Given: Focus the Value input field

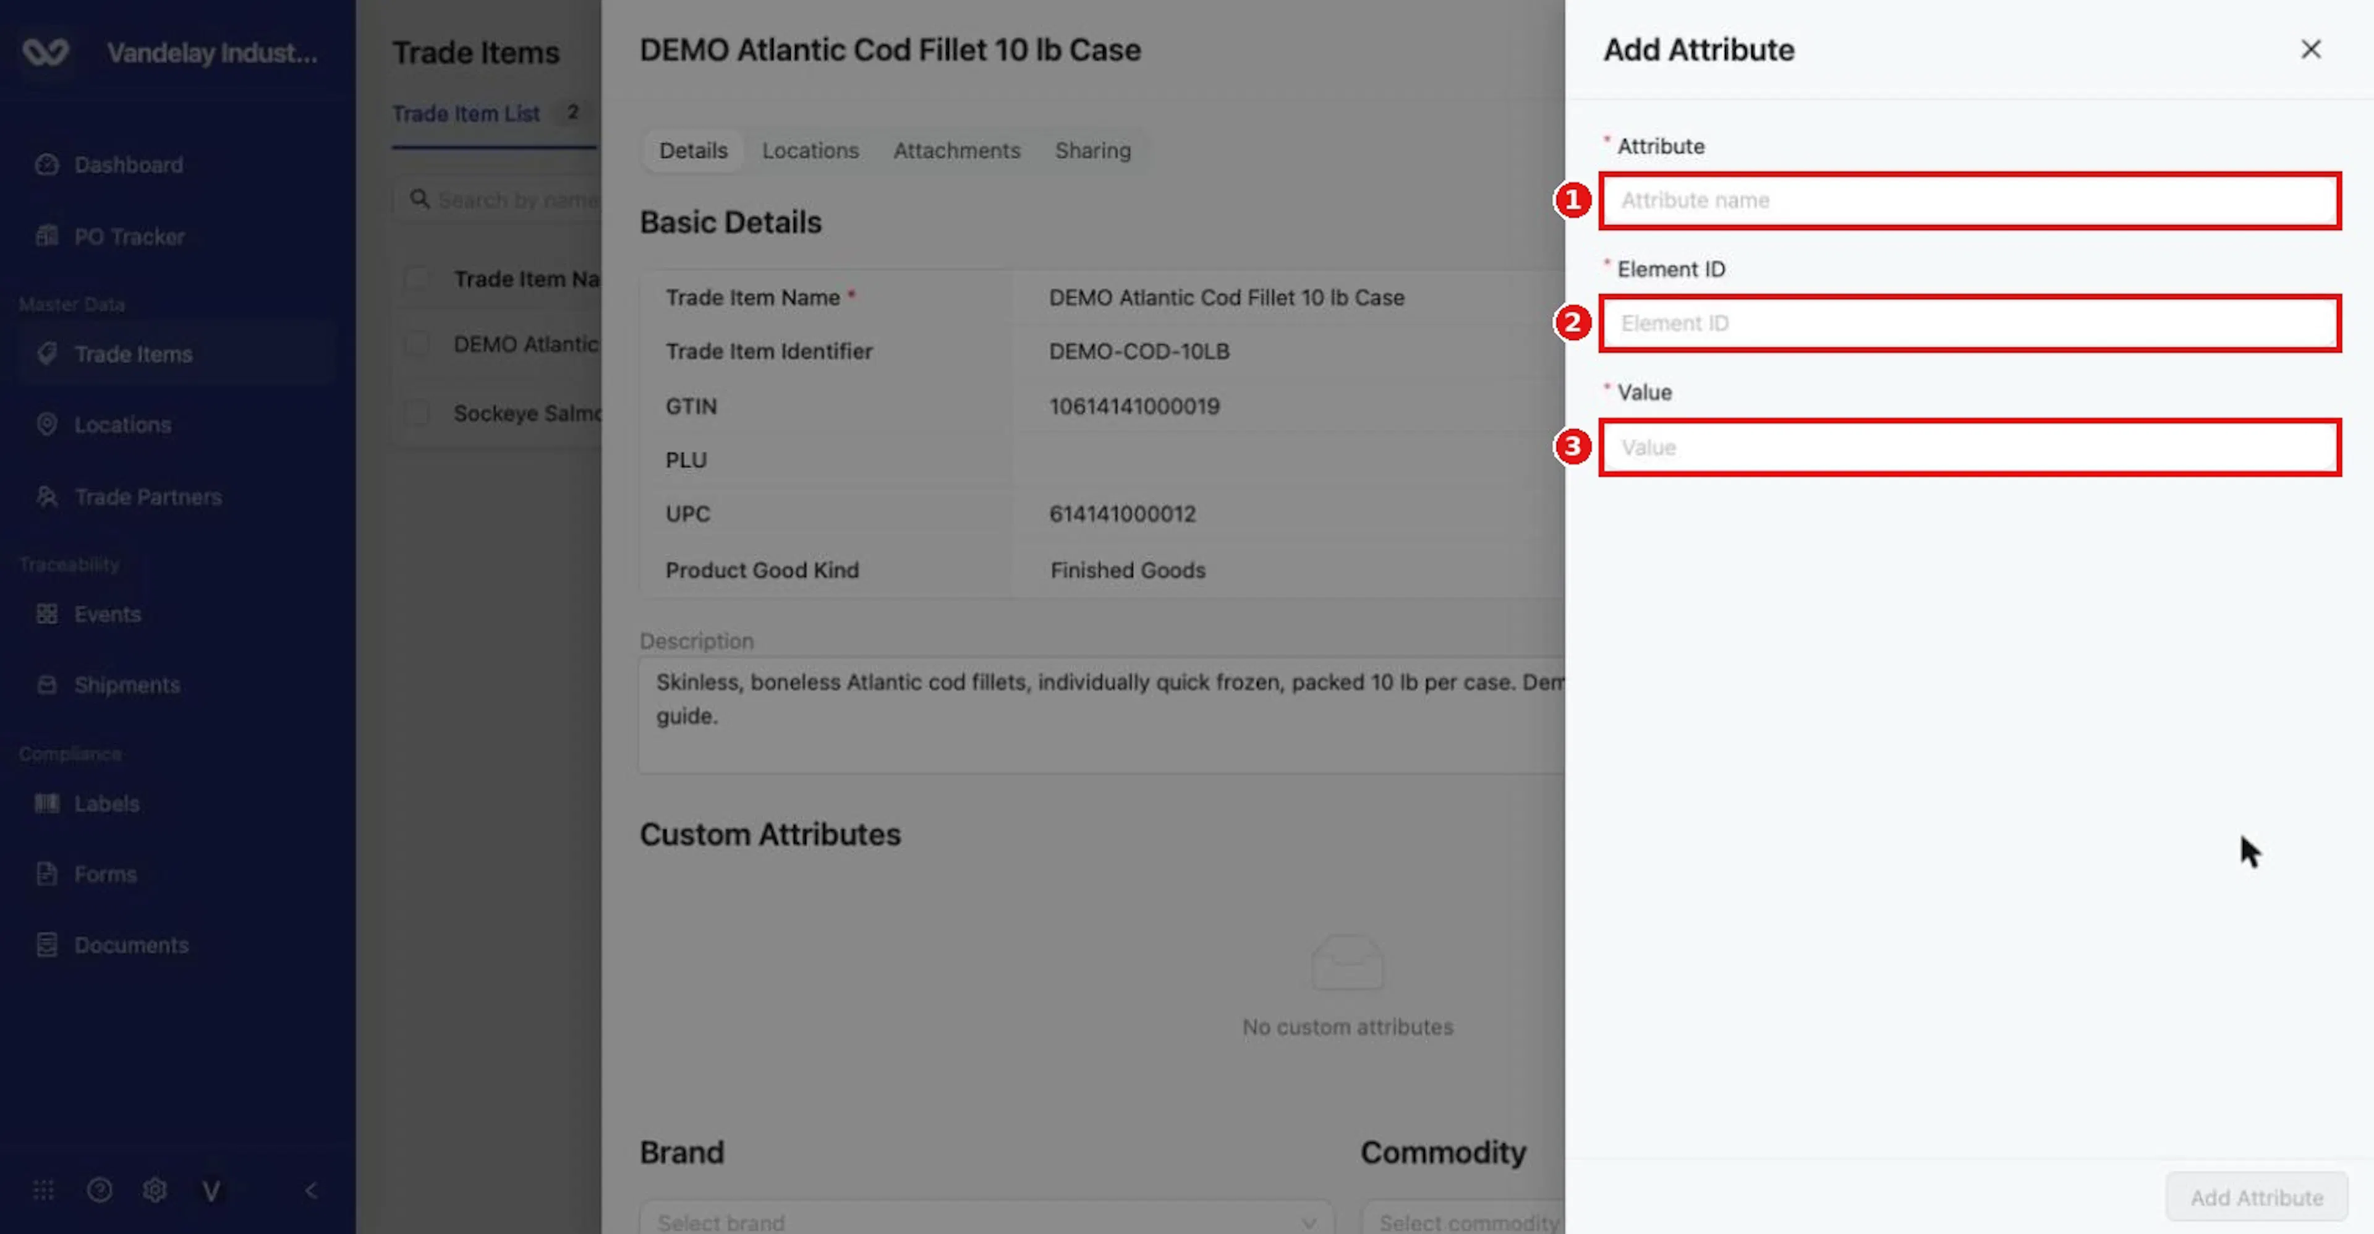Looking at the screenshot, I should pyautogui.click(x=1970, y=448).
